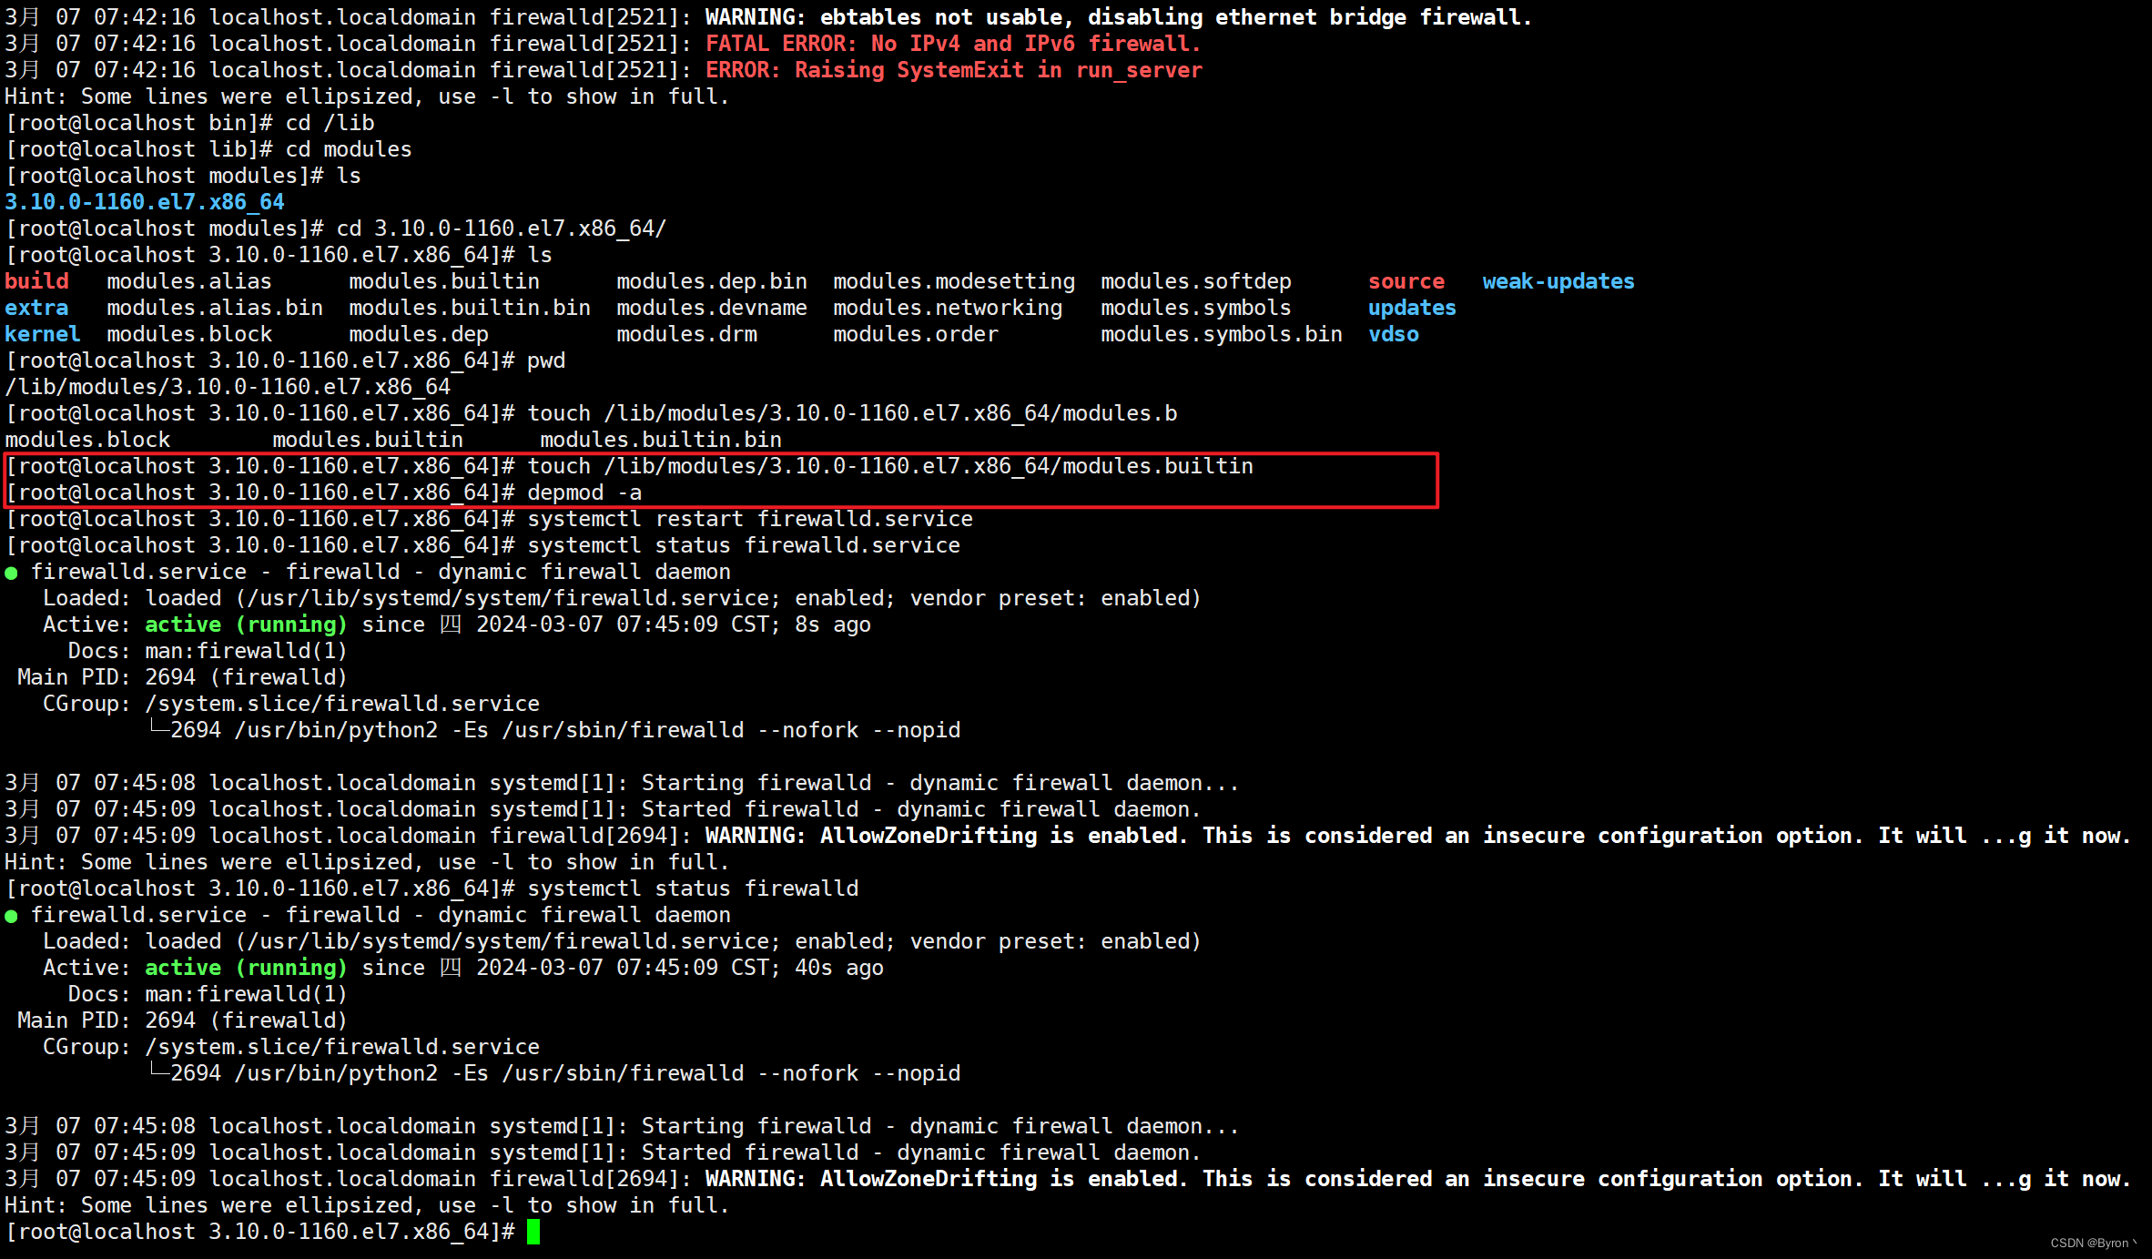Click the green status dot above the '8s ago' status block
This screenshot has height=1259, width=2152.
point(11,573)
